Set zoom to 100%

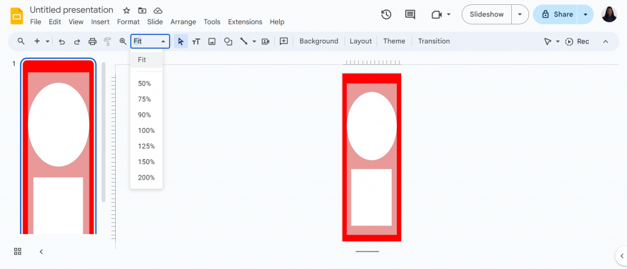pos(146,131)
